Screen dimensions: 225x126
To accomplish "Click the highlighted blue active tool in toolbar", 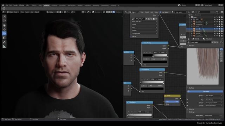I will [4, 33].
